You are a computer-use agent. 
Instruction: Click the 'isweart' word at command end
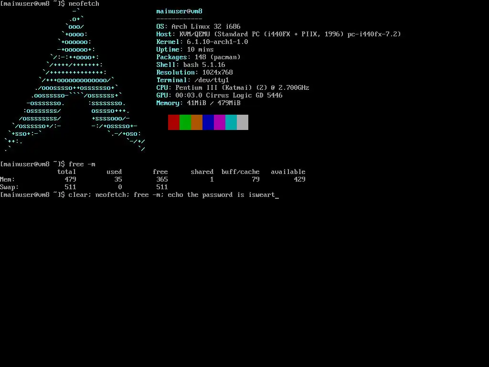click(x=262, y=195)
